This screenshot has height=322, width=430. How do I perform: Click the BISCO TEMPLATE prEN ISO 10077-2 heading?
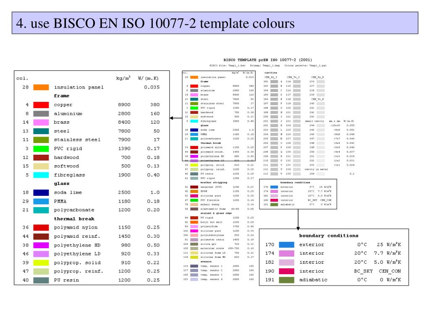coord(267,60)
